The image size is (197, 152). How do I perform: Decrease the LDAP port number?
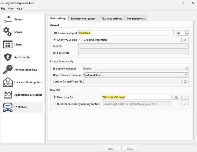coord(187,34)
